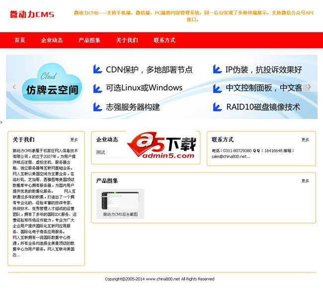
Task: Click the orange 微动力CMS tagline in the header
Action: pos(194,16)
